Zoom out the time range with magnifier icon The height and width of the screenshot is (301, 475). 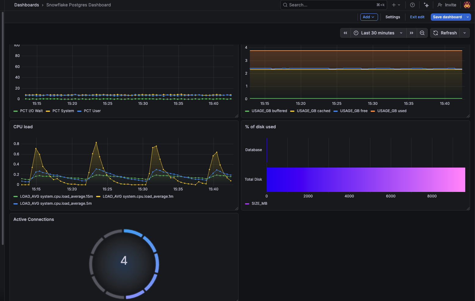click(x=422, y=33)
